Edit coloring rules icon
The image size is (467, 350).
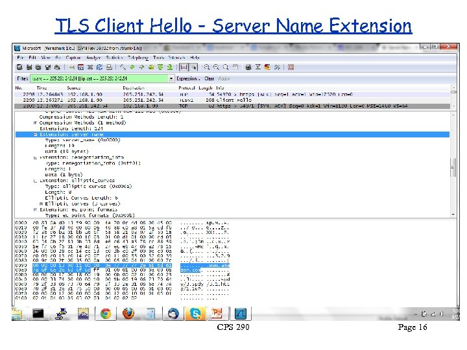[x=267, y=67]
